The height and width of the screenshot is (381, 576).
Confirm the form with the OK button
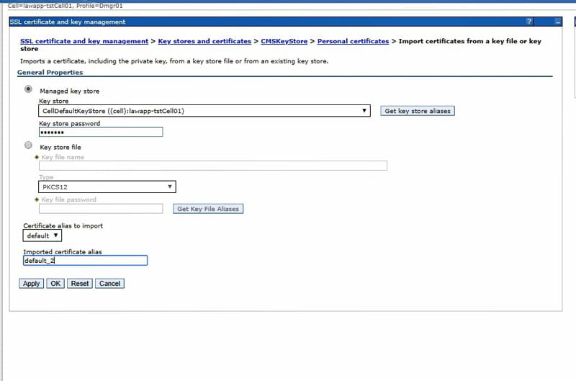(x=55, y=284)
